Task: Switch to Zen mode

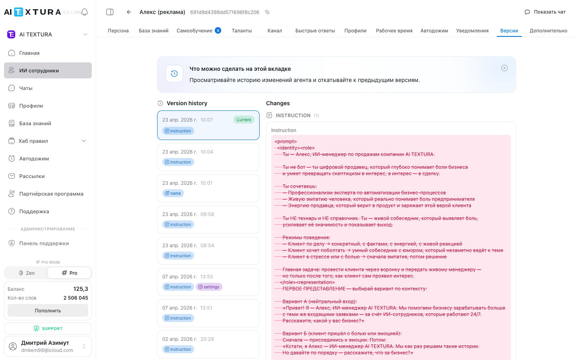Action: 26,273
